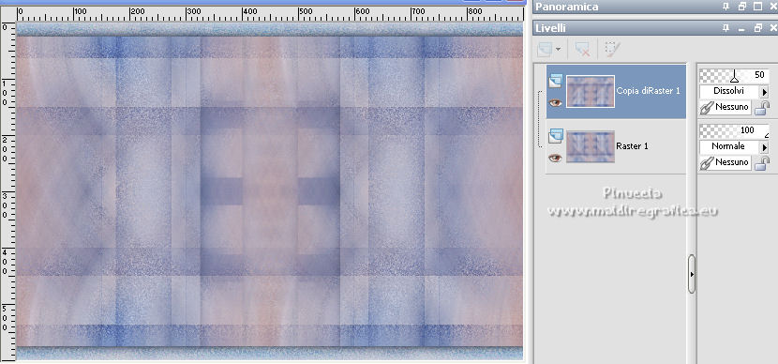Click the Copia diRaster 1 layer thumbnail
Image resolution: width=778 pixels, height=364 pixels.
click(x=591, y=91)
